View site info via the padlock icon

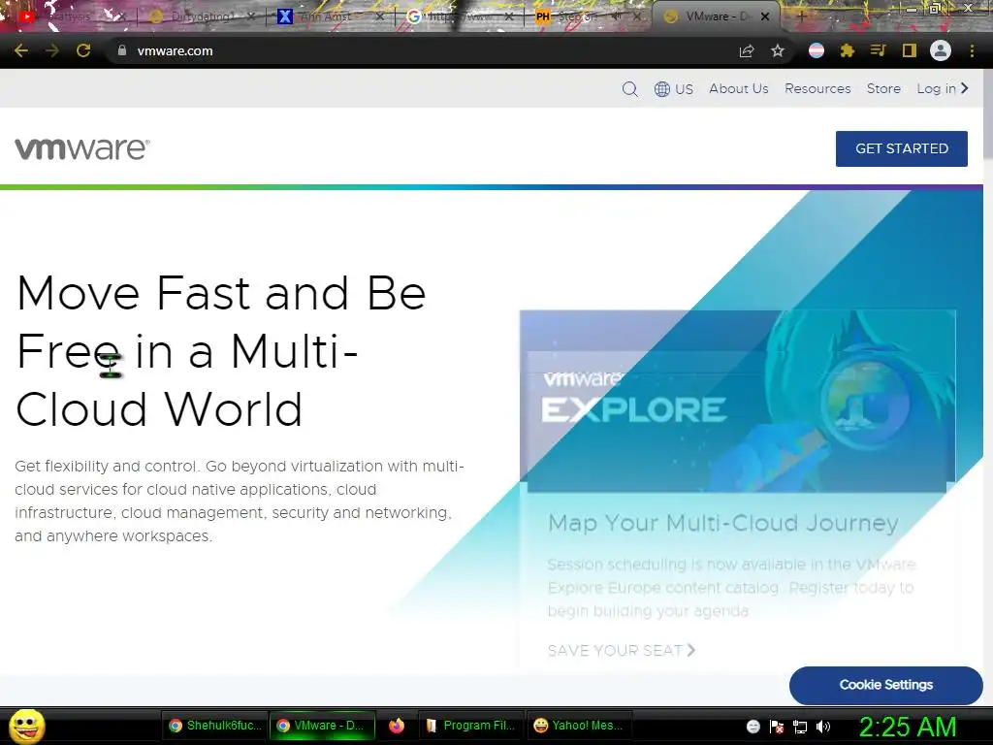(x=121, y=50)
